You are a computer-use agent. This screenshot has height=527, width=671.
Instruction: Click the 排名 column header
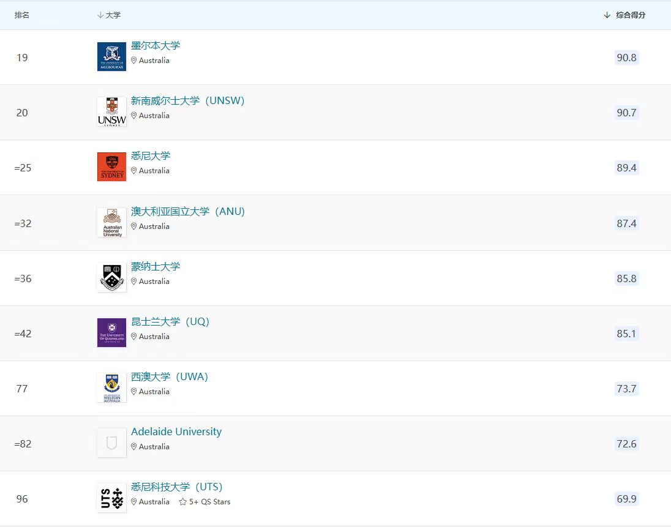click(22, 15)
